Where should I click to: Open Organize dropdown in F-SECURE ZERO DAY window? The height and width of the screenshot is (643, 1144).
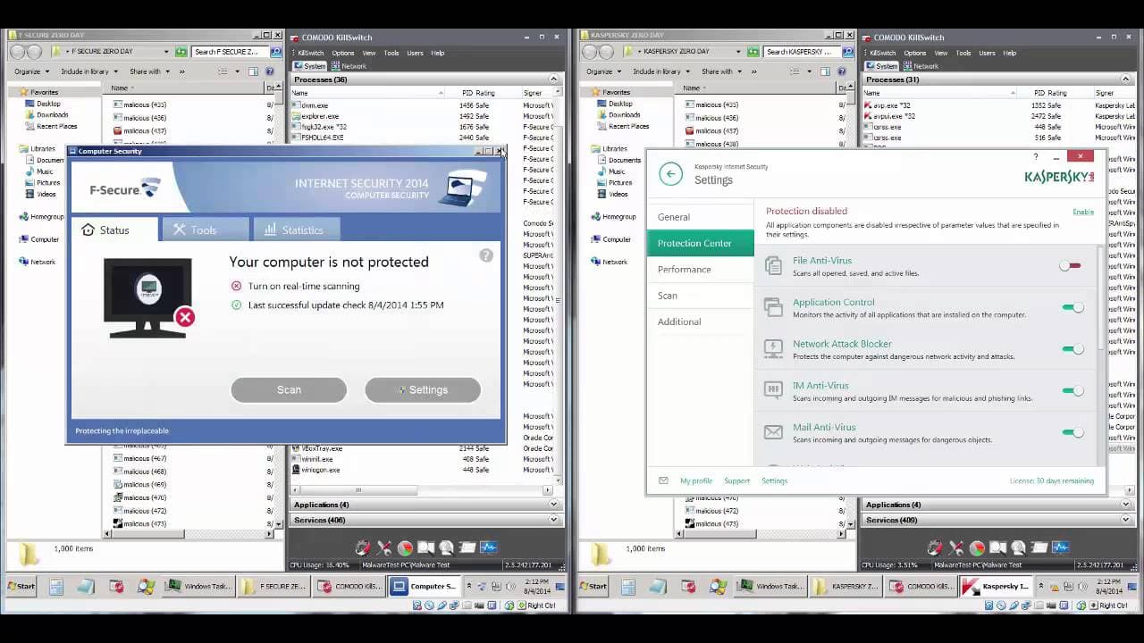pyautogui.click(x=30, y=71)
